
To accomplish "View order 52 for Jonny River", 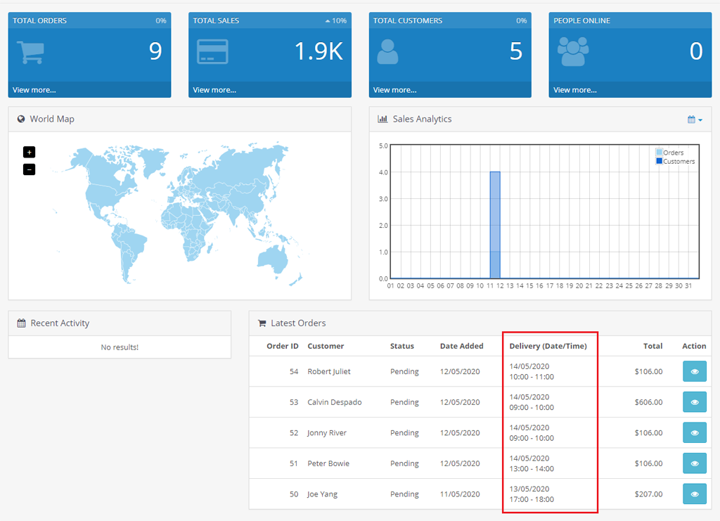I will 694,433.
